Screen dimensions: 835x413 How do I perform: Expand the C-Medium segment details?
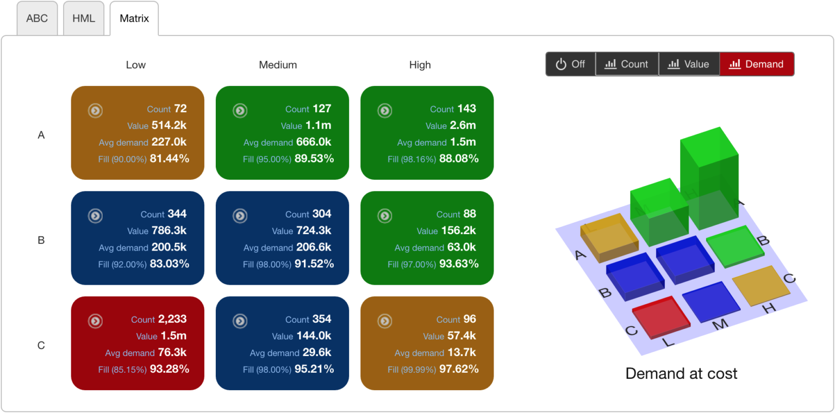point(239,321)
